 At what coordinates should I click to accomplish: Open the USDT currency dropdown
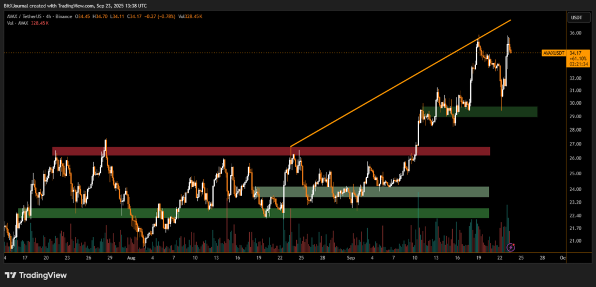tap(576, 17)
